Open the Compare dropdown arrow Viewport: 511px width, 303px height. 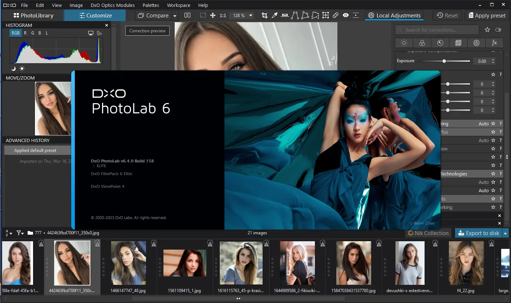tap(175, 16)
